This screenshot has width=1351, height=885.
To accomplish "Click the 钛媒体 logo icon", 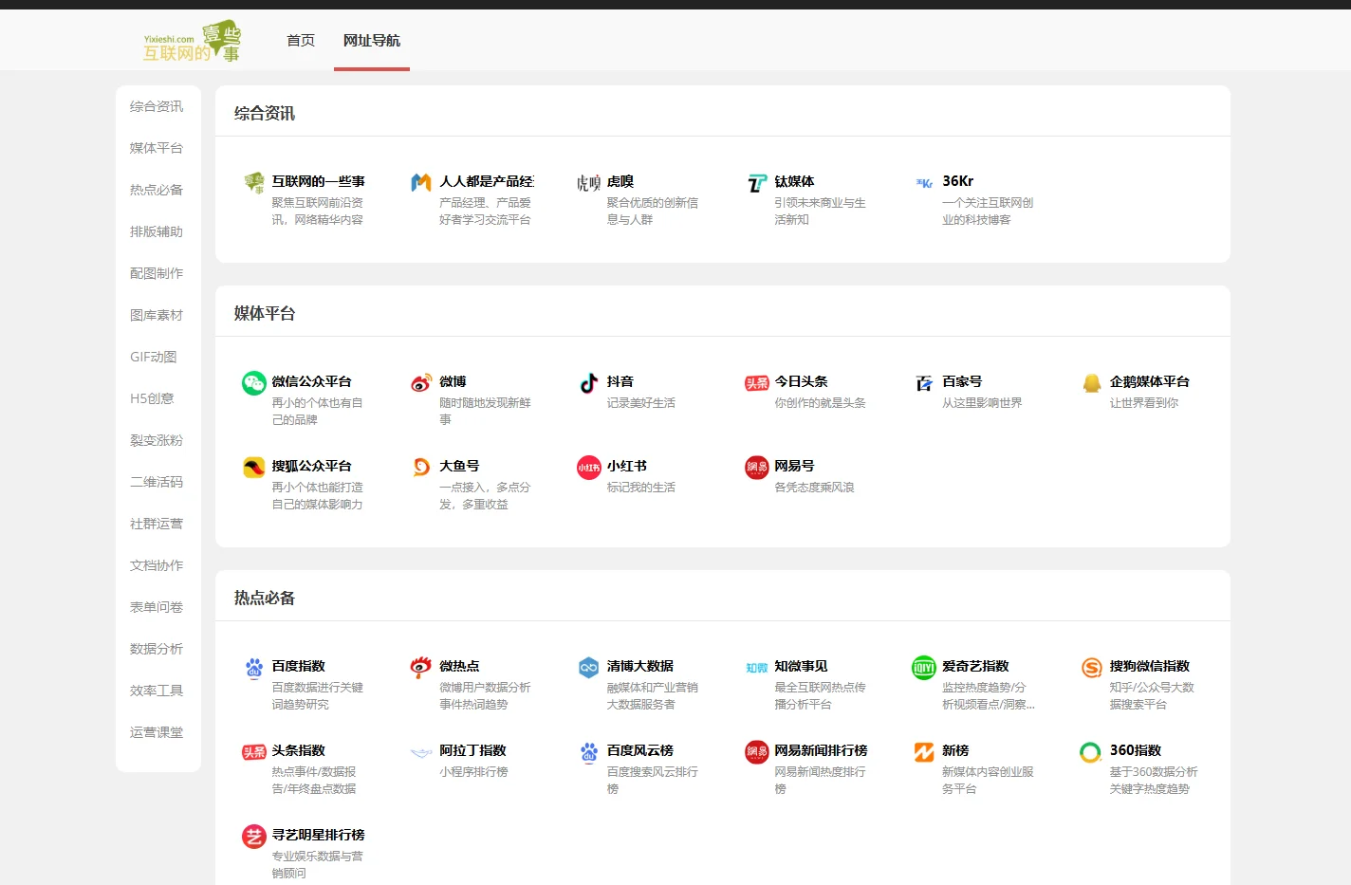I will coord(756,182).
